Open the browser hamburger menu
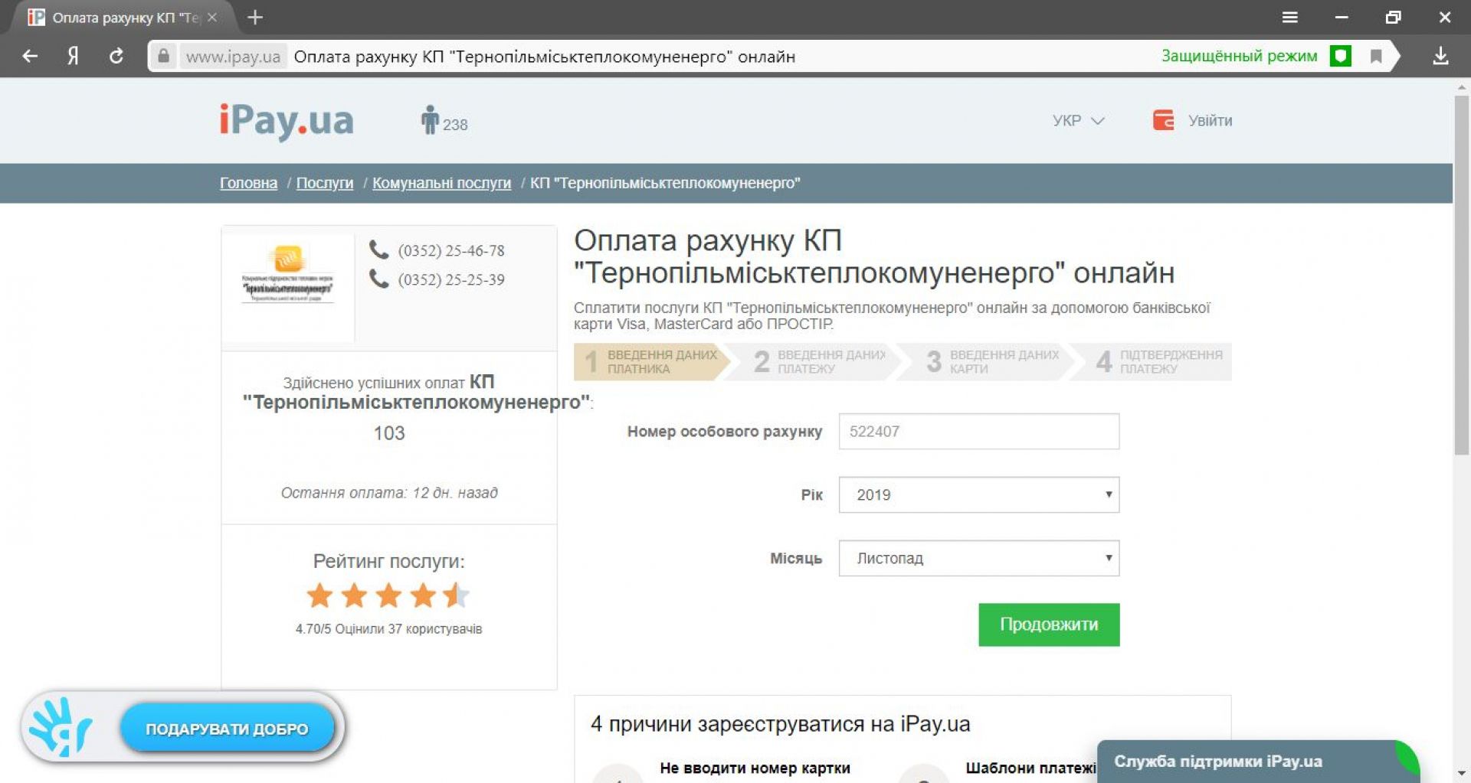Screen dimensions: 1471x783 click(x=1290, y=17)
